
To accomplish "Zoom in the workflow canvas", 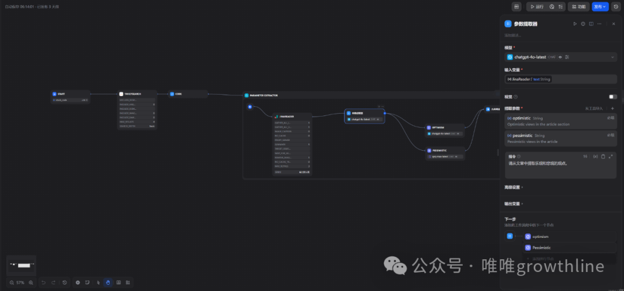I will 31,283.
